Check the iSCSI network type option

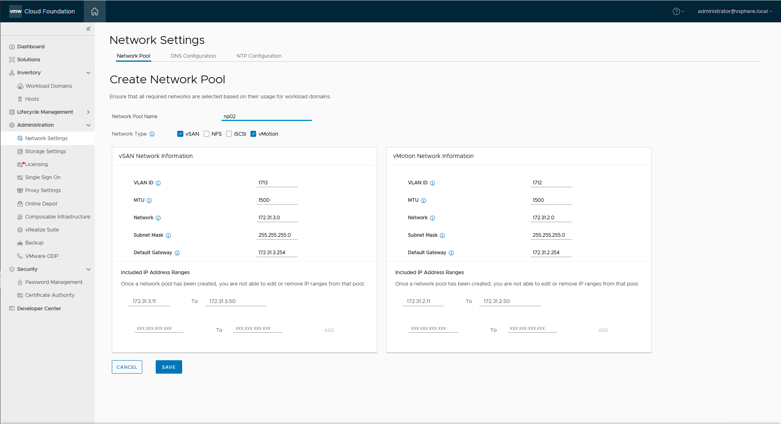tap(229, 134)
